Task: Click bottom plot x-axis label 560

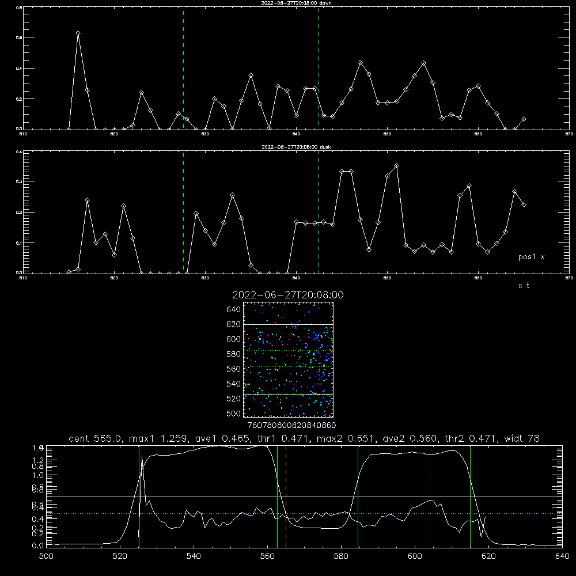Action: [267, 556]
